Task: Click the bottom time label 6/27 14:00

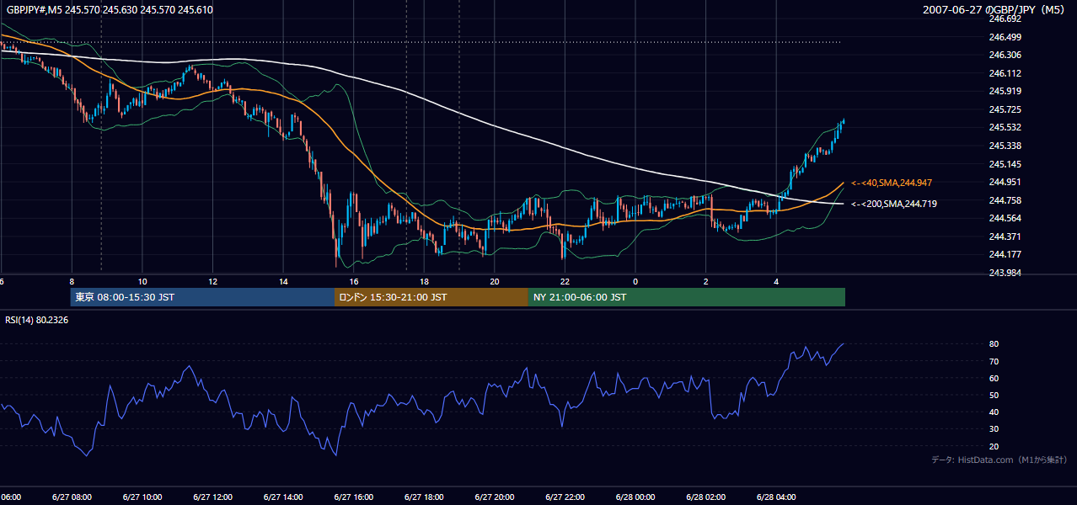Action: point(283,497)
